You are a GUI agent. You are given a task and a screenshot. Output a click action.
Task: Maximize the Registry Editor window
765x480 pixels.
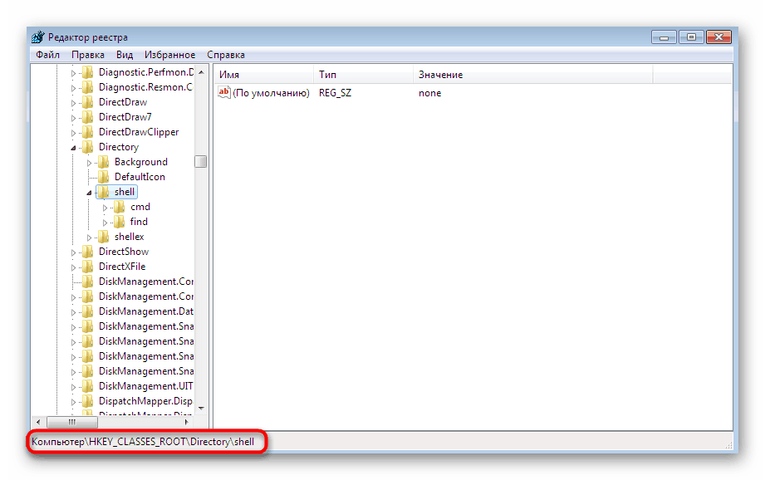click(x=691, y=37)
